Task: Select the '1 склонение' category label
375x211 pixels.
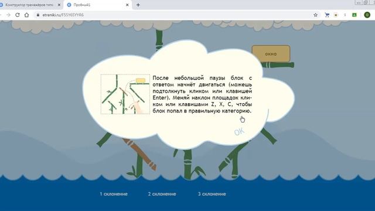Action: click(114, 194)
